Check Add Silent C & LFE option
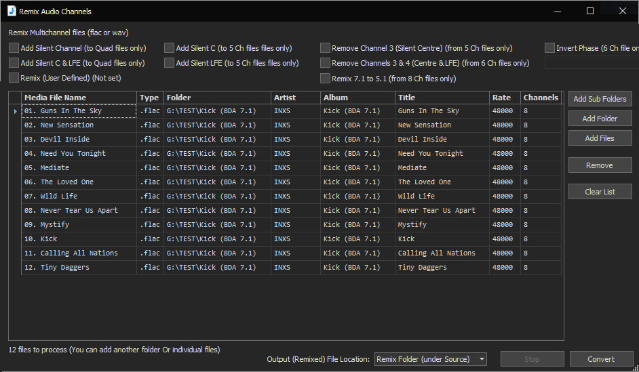The width and height of the screenshot is (639, 372). (x=14, y=63)
